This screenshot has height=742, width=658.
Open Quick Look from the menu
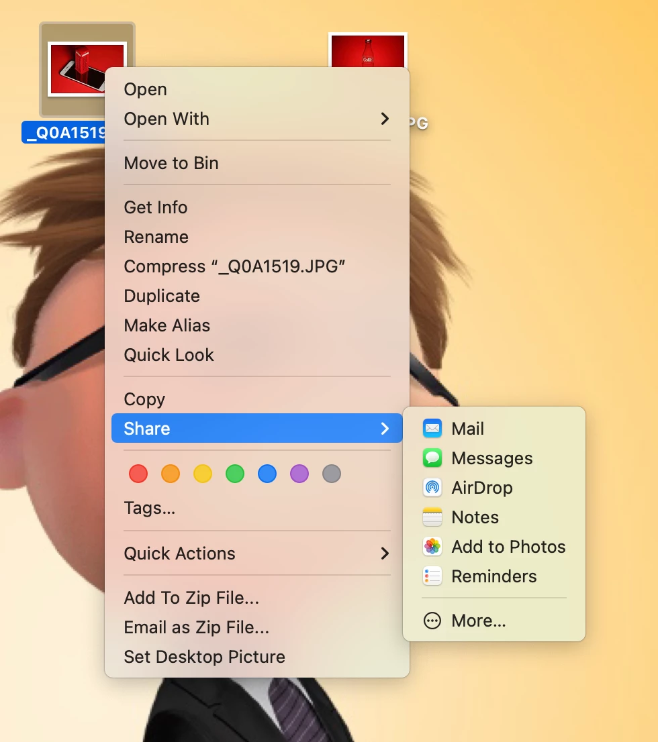pyautogui.click(x=256, y=355)
